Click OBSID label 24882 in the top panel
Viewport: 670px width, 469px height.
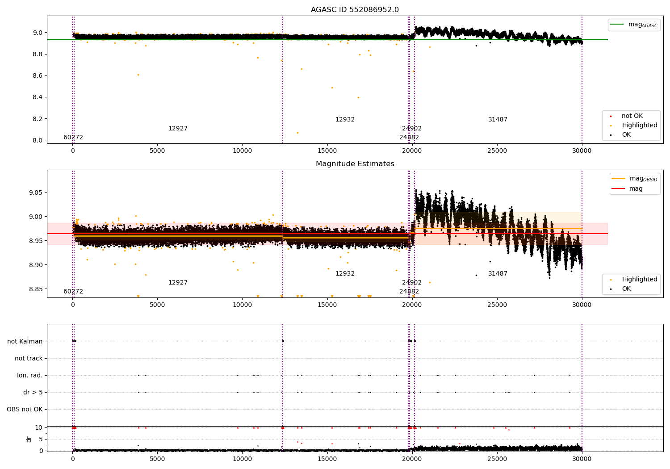click(409, 138)
